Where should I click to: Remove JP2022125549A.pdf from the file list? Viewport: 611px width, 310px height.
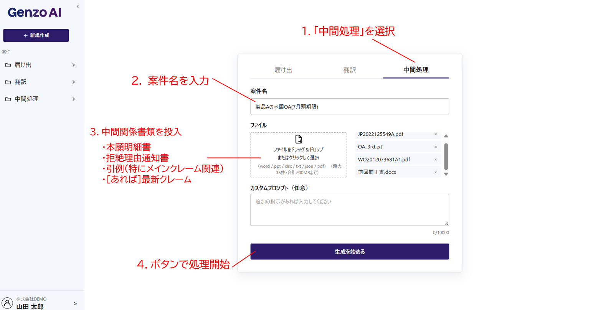436,134
